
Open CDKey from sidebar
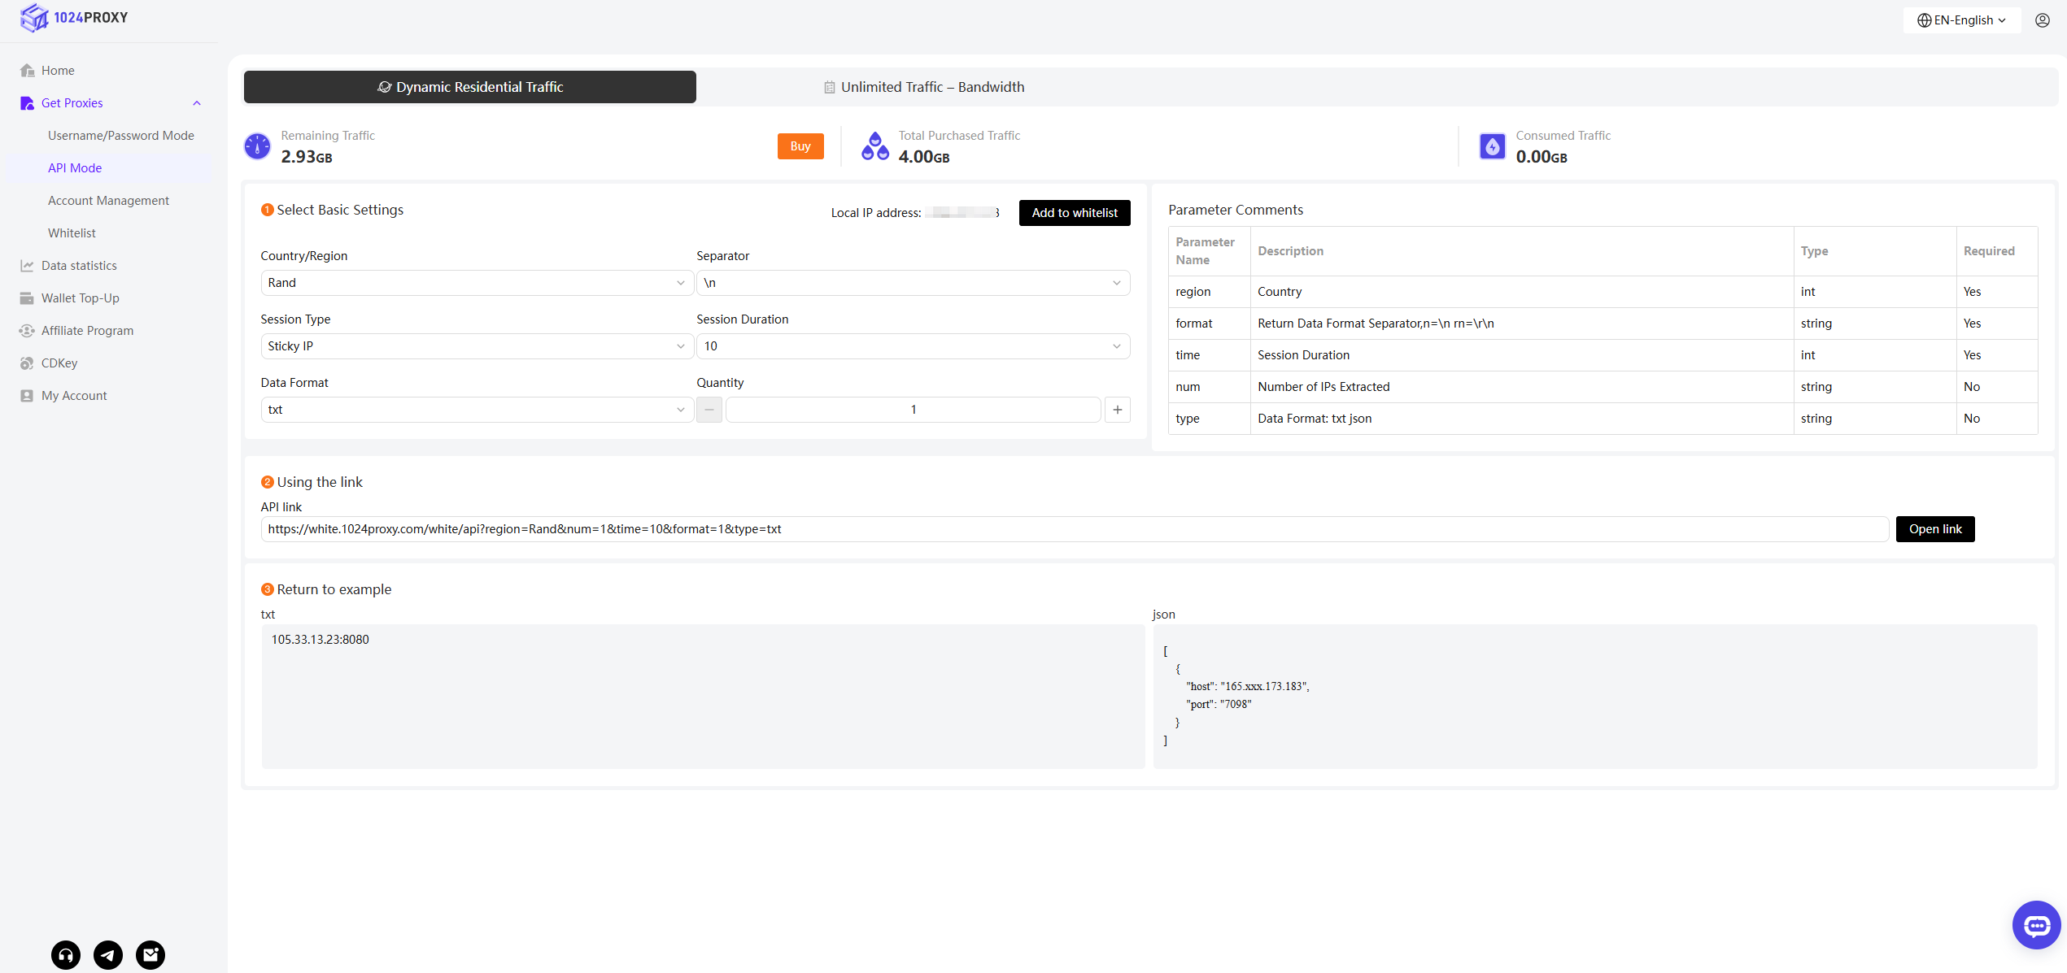pos(59,363)
